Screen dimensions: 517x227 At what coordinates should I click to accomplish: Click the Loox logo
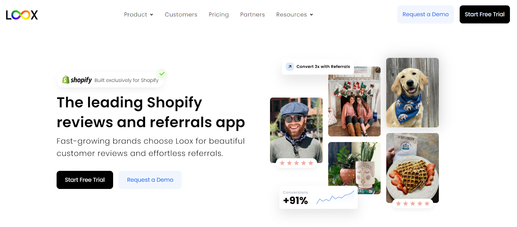click(22, 15)
